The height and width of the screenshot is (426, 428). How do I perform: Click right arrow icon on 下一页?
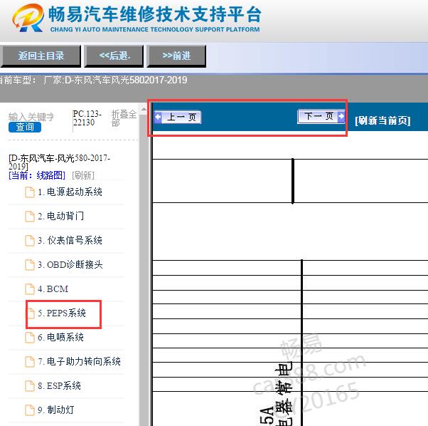[341, 116]
